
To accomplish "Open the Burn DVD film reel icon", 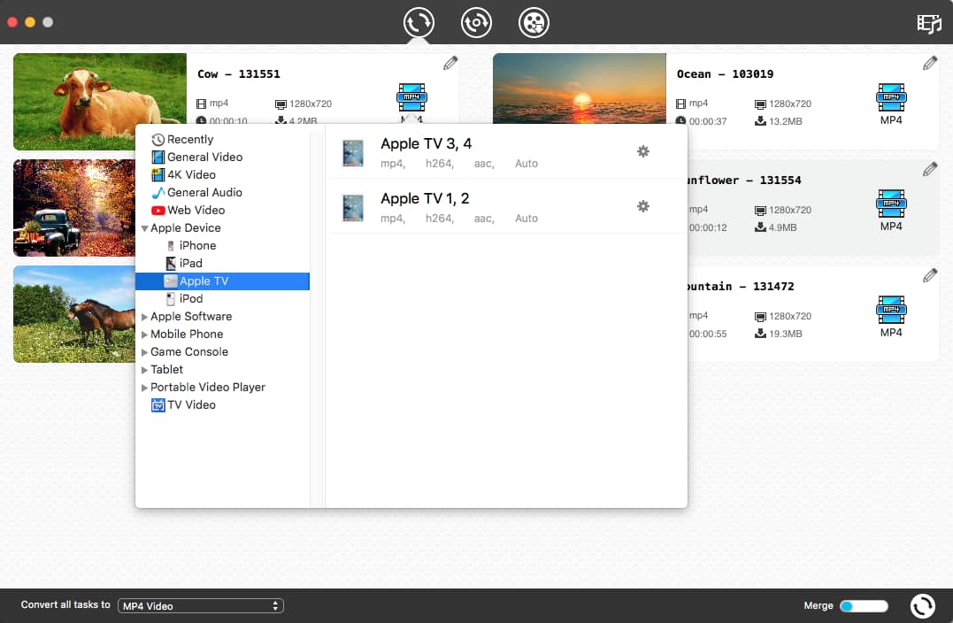I will [x=534, y=23].
